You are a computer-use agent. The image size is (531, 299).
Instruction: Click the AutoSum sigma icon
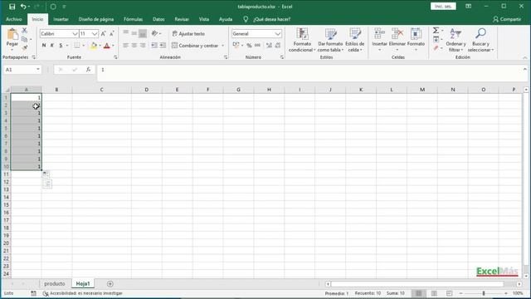pyautogui.click(x=436, y=31)
